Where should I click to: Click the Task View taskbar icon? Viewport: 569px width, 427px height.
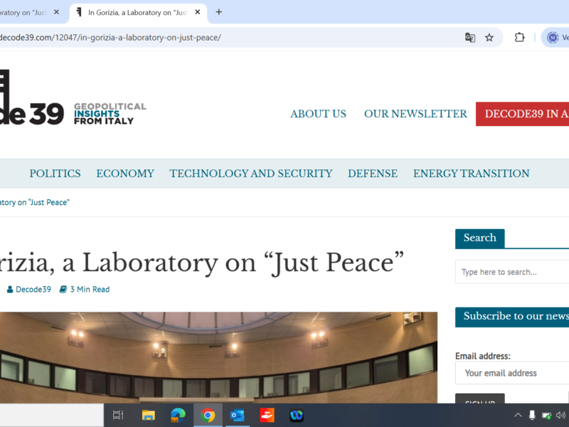point(118,416)
